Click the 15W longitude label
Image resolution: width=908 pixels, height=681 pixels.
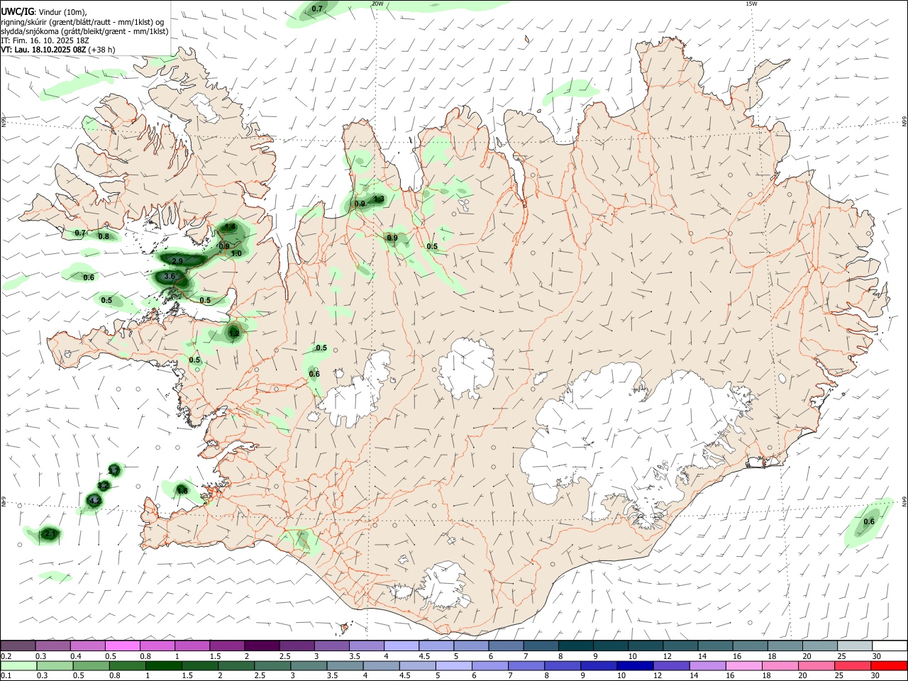(x=752, y=4)
